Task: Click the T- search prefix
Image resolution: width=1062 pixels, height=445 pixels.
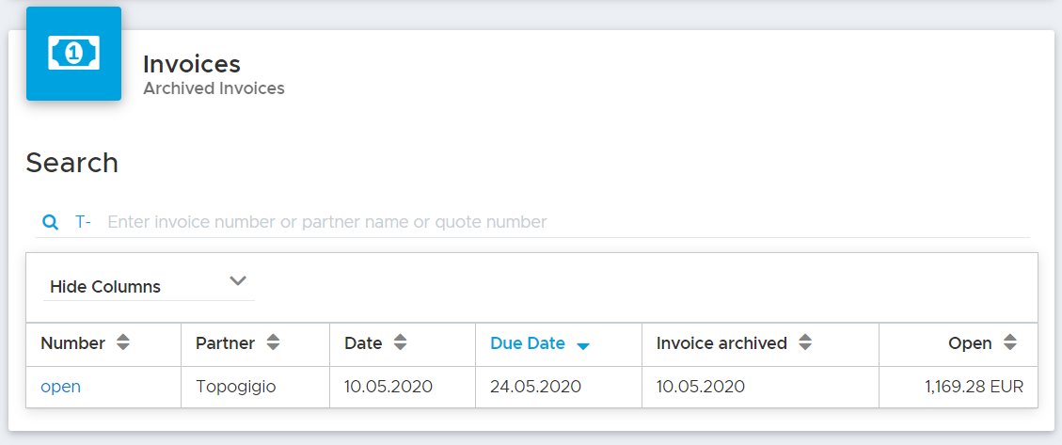Action: [x=84, y=221]
